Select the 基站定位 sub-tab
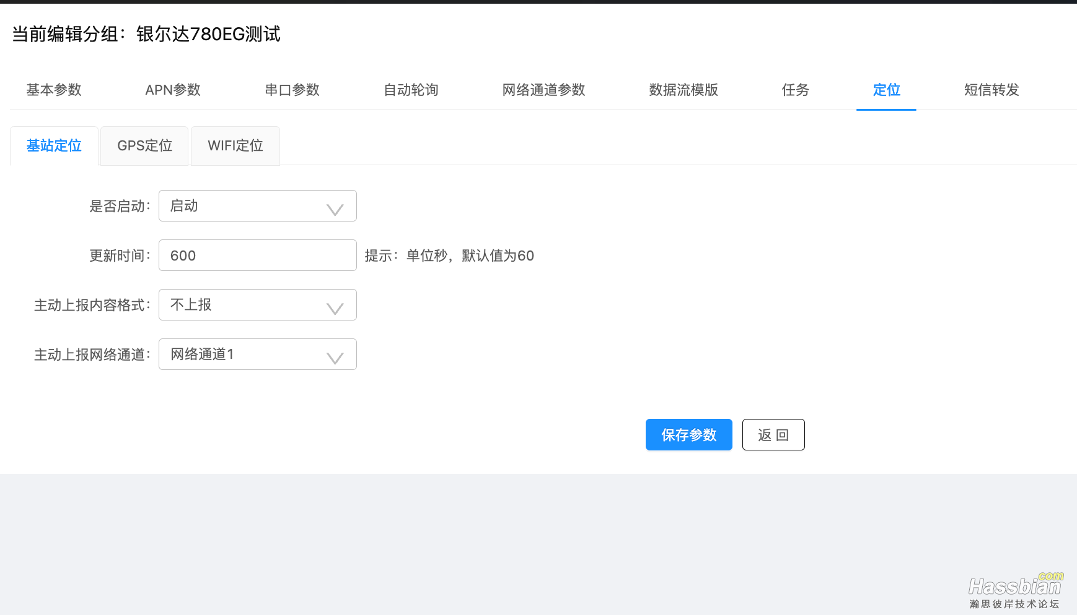The height and width of the screenshot is (615, 1077). pyautogui.click(x=54, y=145)
